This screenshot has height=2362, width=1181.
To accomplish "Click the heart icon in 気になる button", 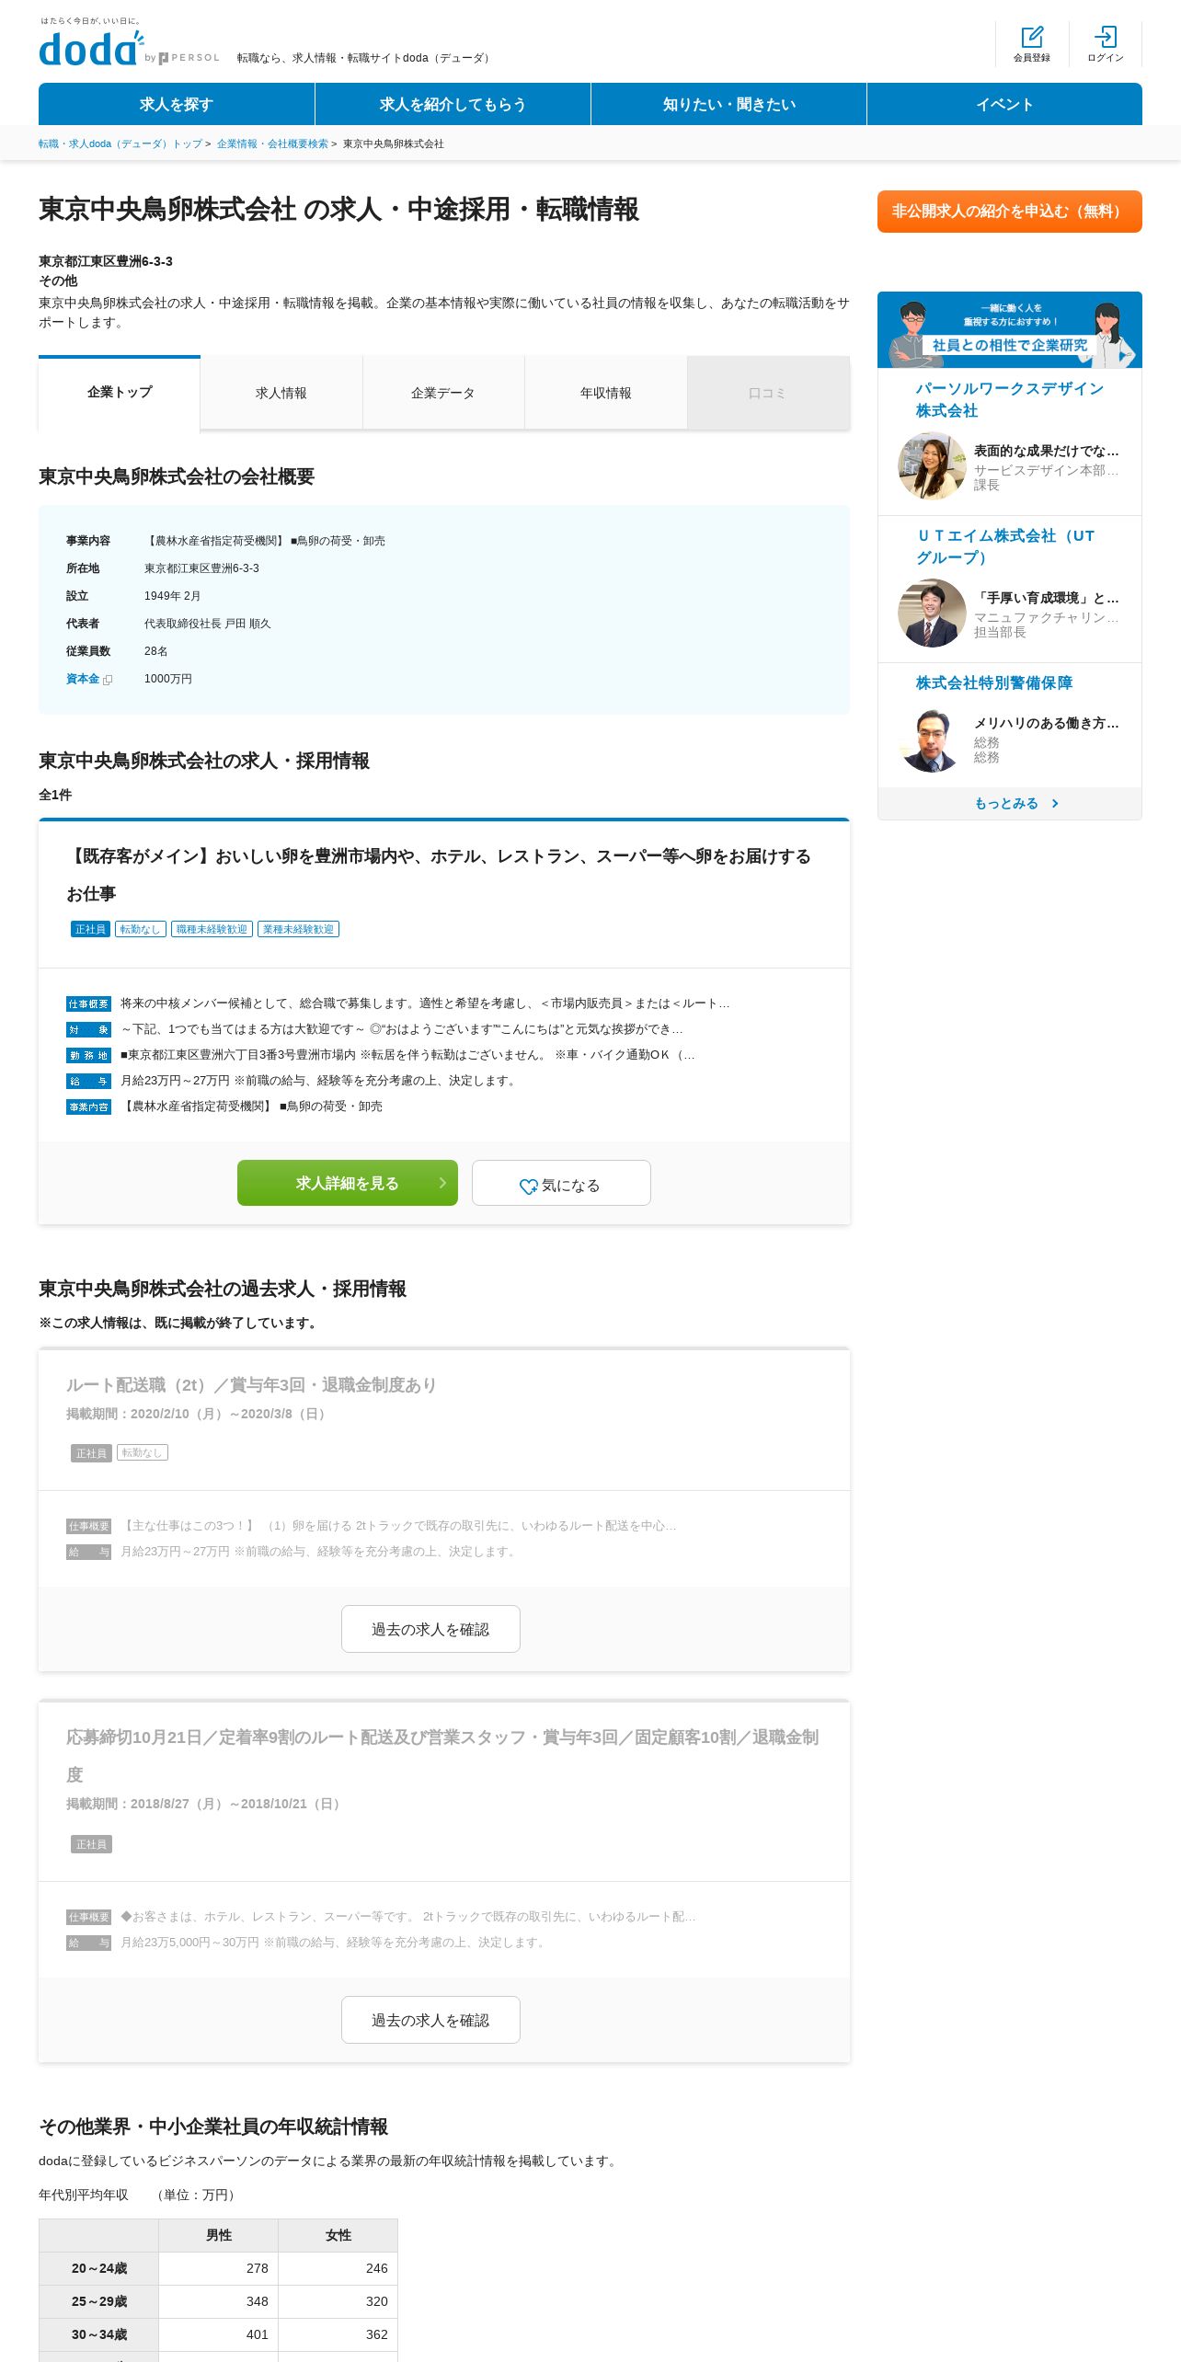I will (528, 1187).
